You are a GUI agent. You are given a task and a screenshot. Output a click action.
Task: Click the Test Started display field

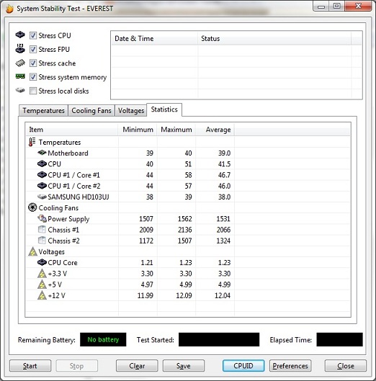[x=219, y=339]
